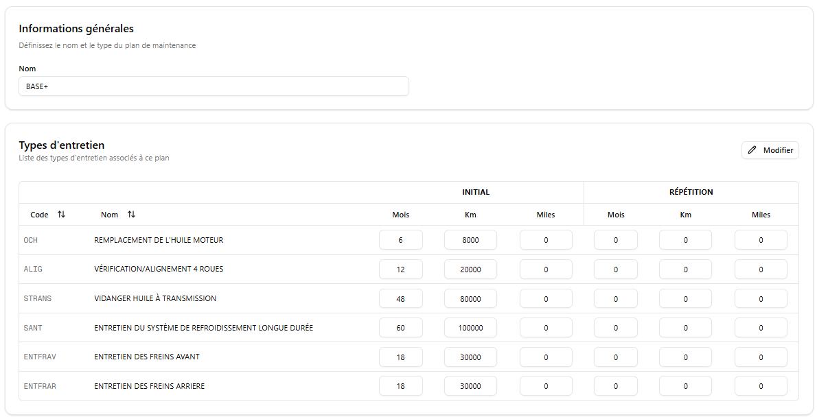This screenshot has height=419, width=817.
Task: Click the sort arrows icon beside Nom header
Action: click(x=131, y=215)
